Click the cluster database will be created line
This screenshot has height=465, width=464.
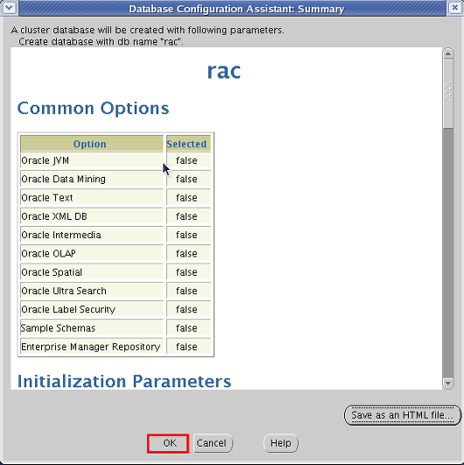tap(147, 30)
